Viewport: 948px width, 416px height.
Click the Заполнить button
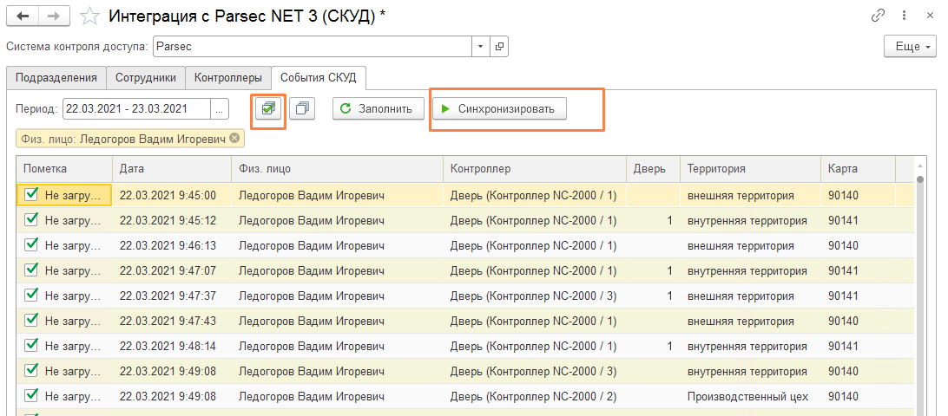coord(379,108)
